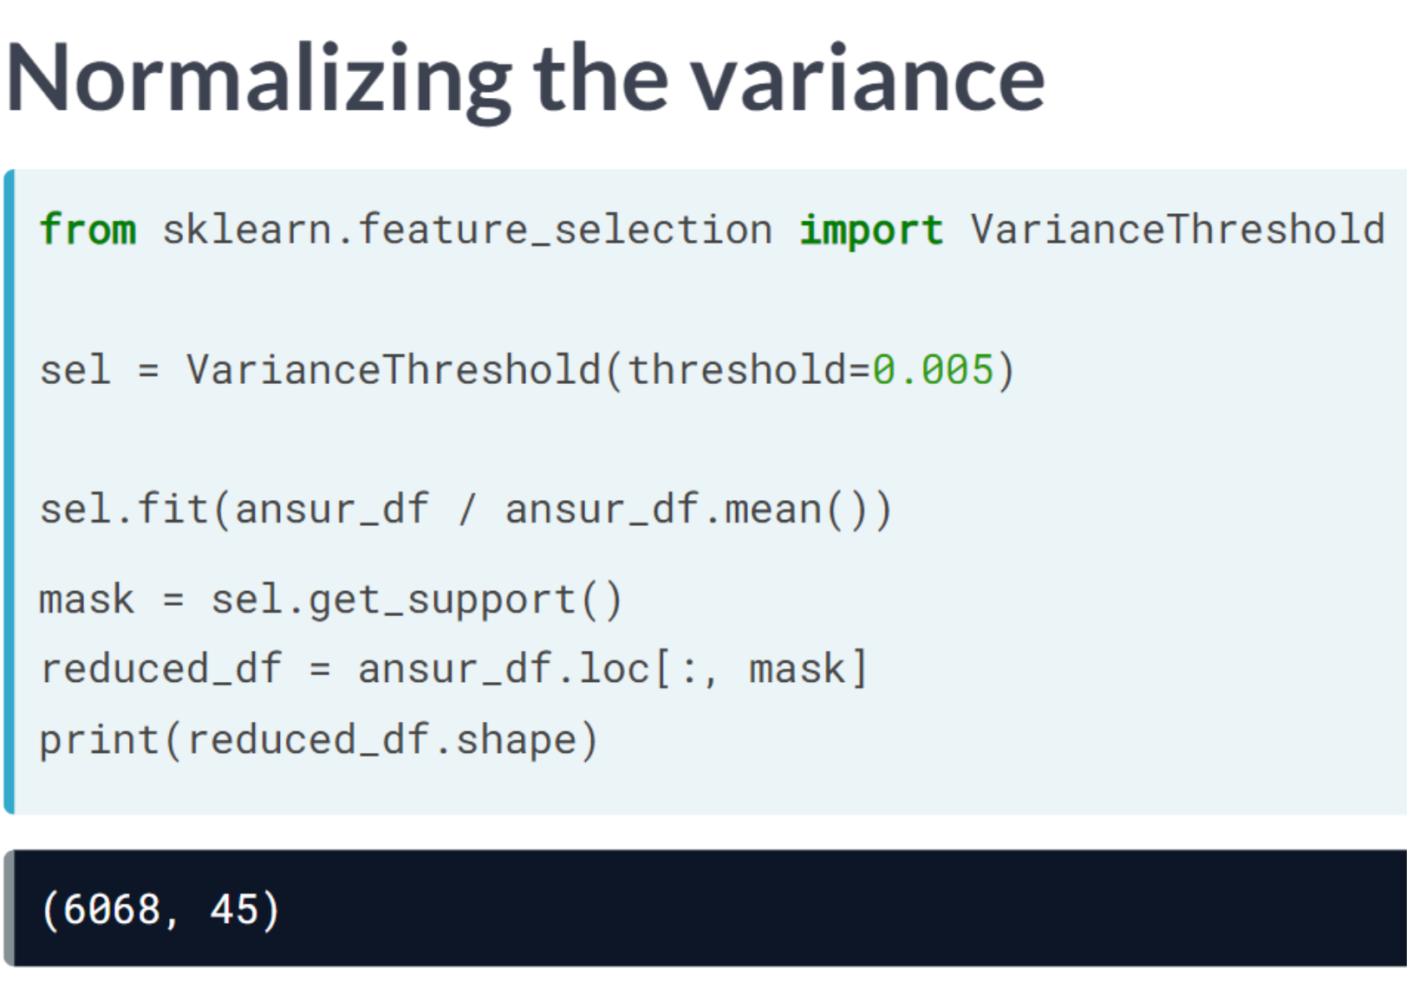Image resolution: width=1419 pixels, height=994 pixels.
Task: Click the "print" function name
Action: 99,741
